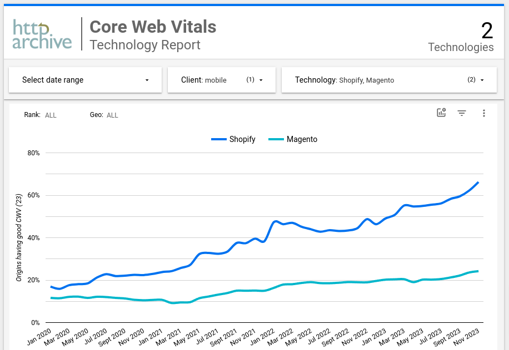Open the Select date range dropdown
This screenshot has width=509, height=350.
(85, 80)
